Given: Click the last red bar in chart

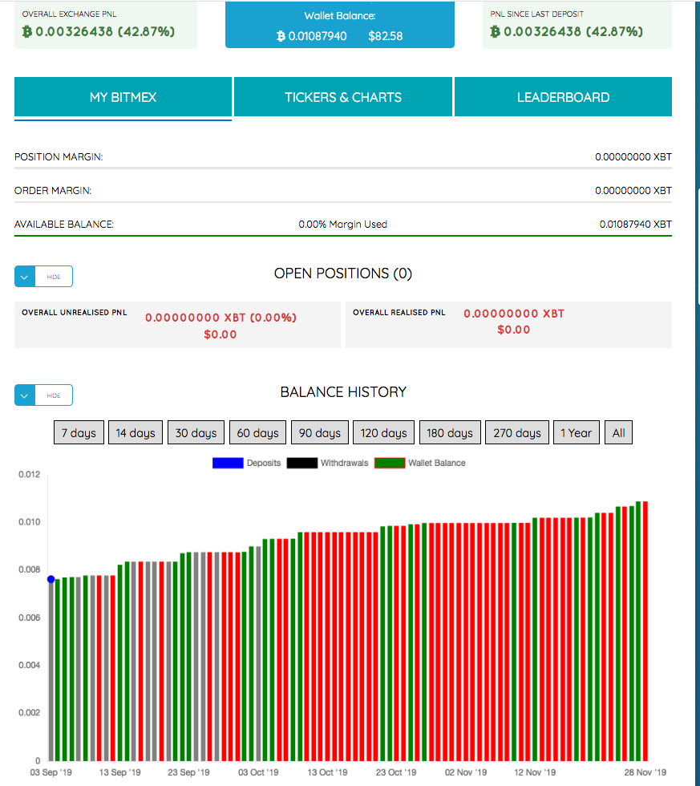Looking at the screenshot, I should click(x=645, y=631).
